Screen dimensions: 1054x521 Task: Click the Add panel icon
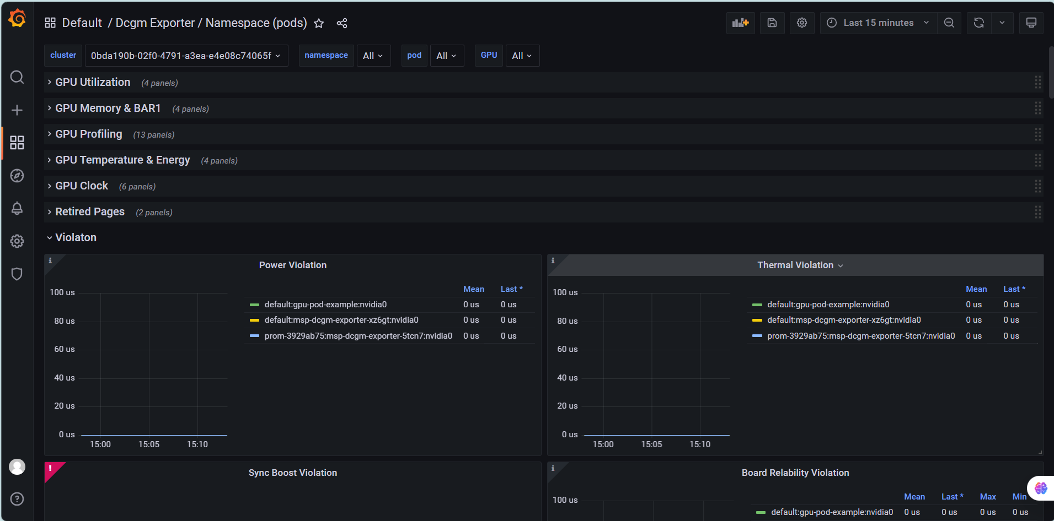(x=740, y=23)
